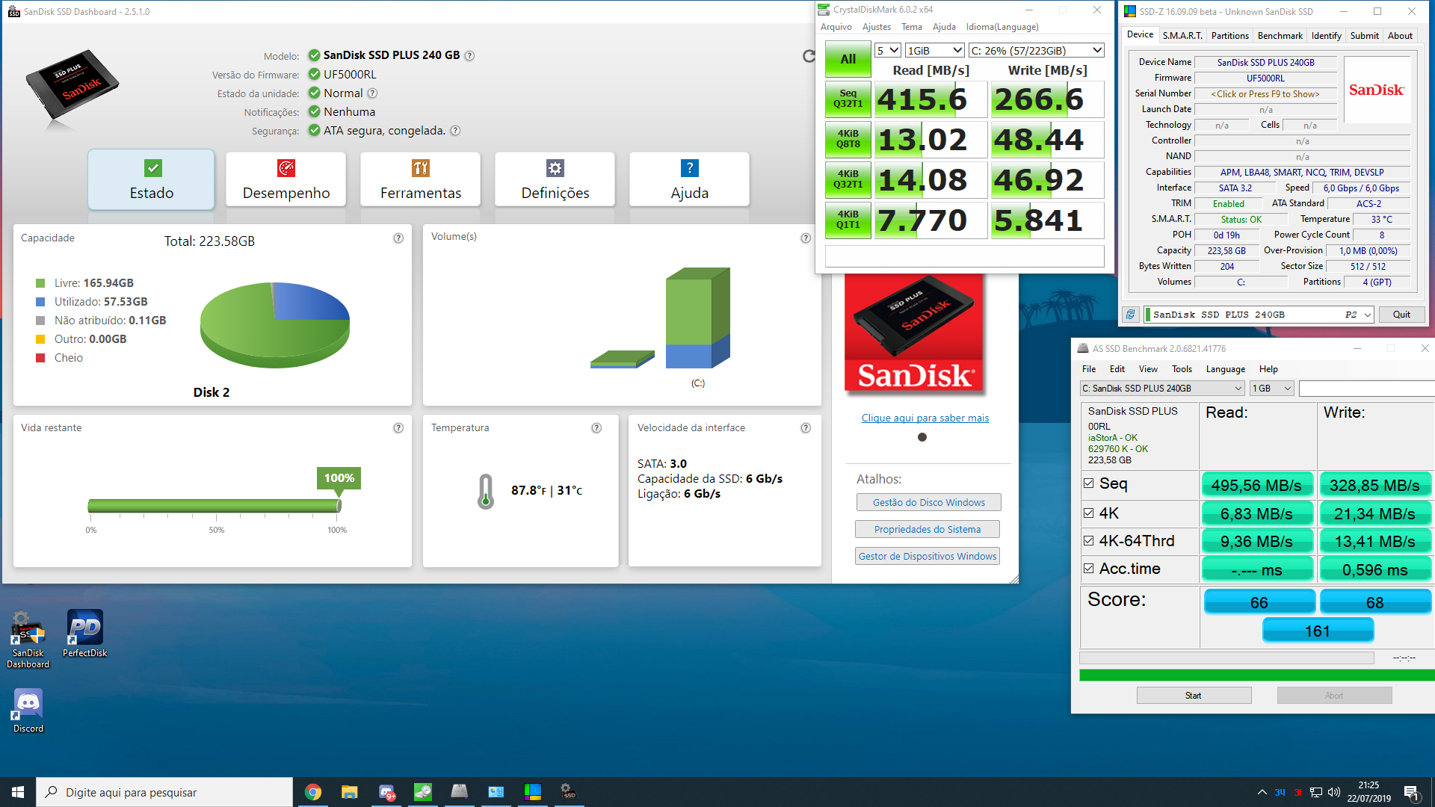Screen dimensions: 1435x807
Task: Toggle the 4K checkbox in AS SSD
Action: click(x=1089, y=513)
